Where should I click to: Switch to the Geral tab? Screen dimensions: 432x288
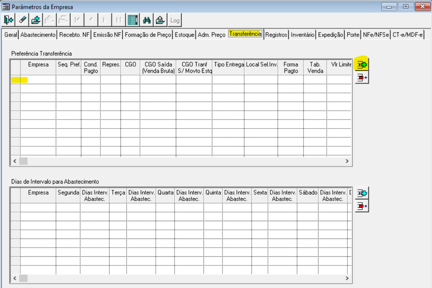pyautogui.click(x=11, y=35)
